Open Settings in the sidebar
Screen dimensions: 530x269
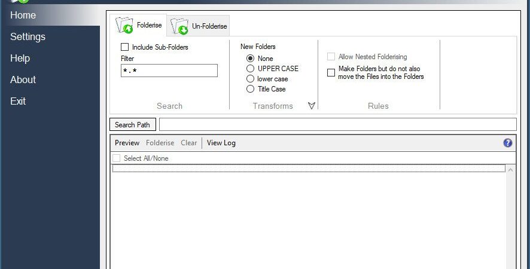[x=28, y=36]
